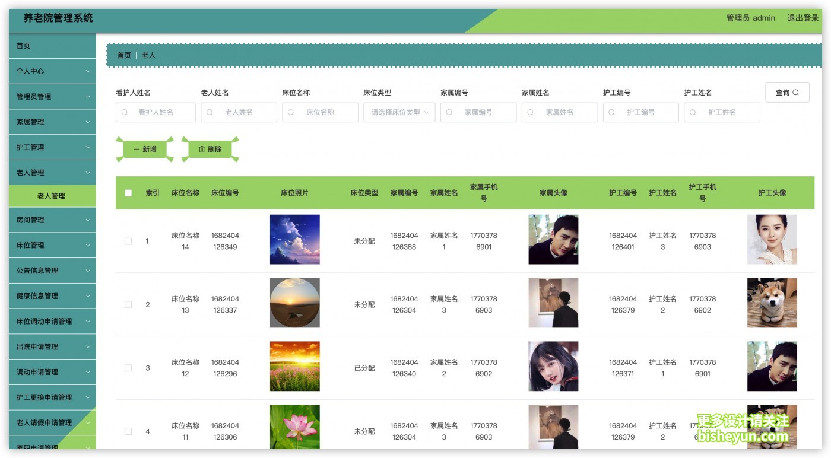The image size is (831, 458).
Task: Focus the 床位名称 input field
Action: coord(320,112)
